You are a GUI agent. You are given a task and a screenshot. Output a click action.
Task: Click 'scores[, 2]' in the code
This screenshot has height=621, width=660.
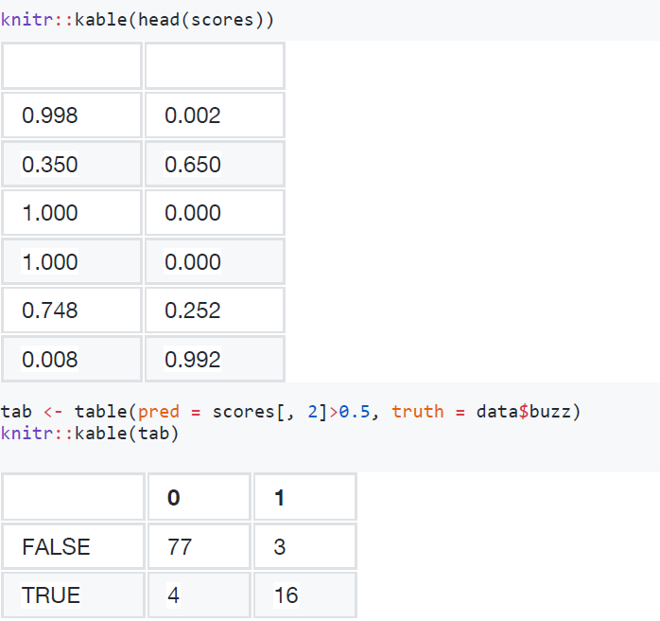pyautogui.click(x=269, y=412)
